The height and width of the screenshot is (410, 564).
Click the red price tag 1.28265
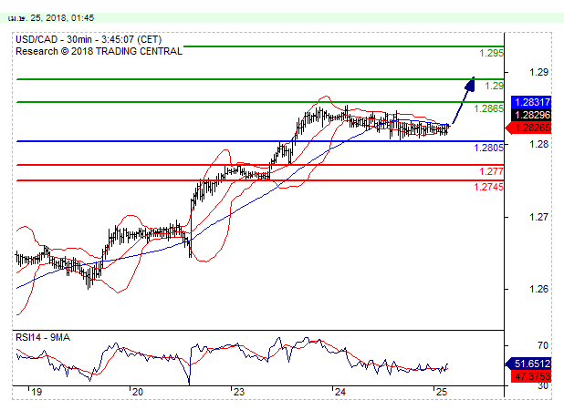click(x=528, y=128)
